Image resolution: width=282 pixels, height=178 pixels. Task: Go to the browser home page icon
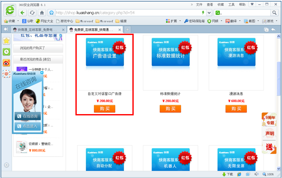(42, 13)
